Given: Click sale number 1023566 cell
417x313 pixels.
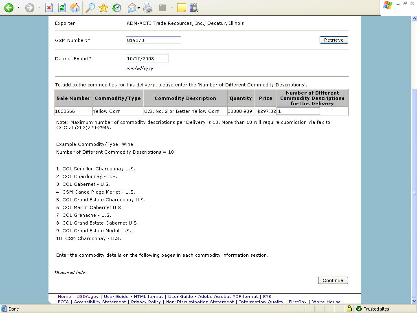Looking at the screenshot, I should (x=73, y=111).
